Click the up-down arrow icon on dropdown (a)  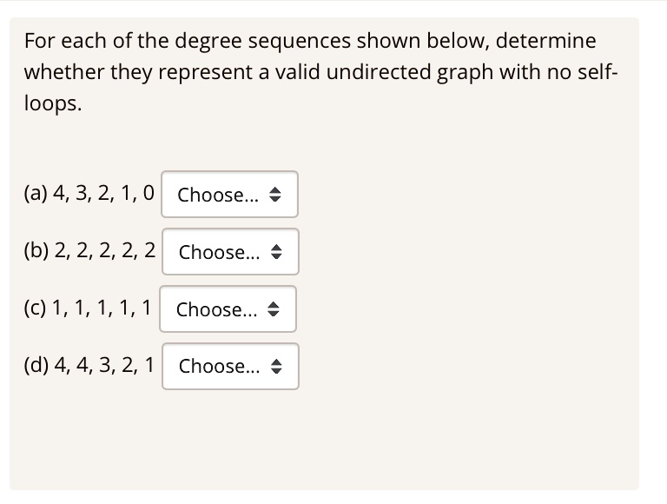coord(278,195)
